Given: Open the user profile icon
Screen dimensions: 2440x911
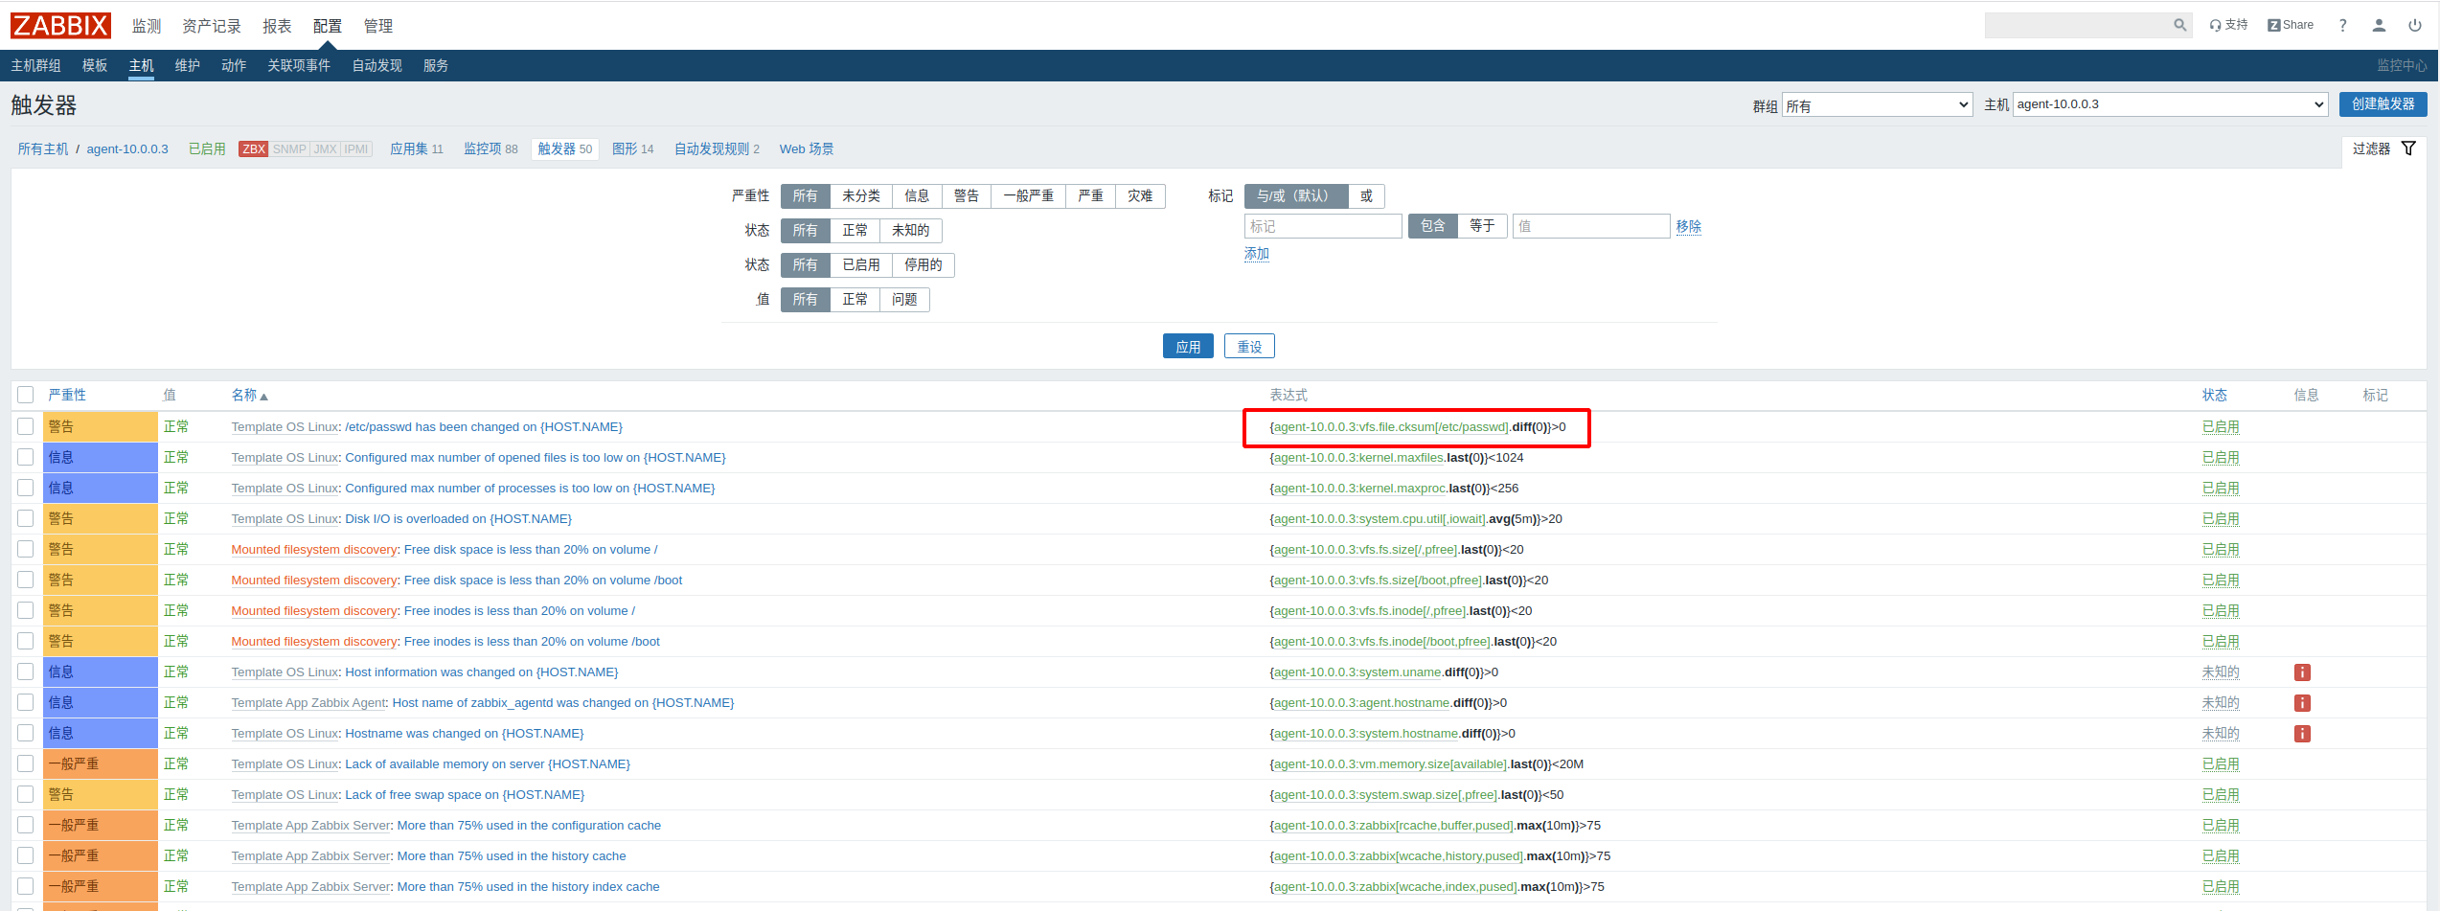Looking at the screenshot, I should (2379, 26).
